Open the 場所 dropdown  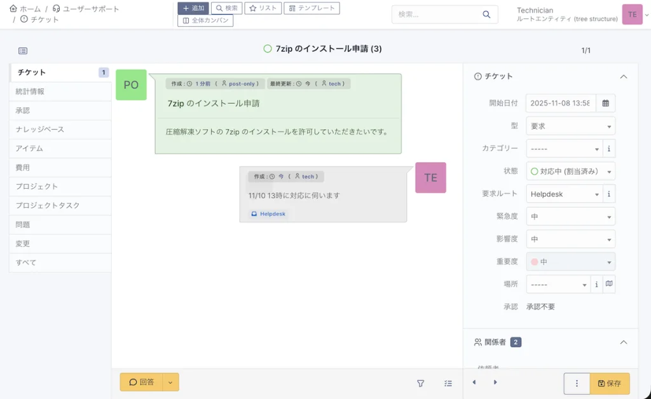[x=558, y=285]
